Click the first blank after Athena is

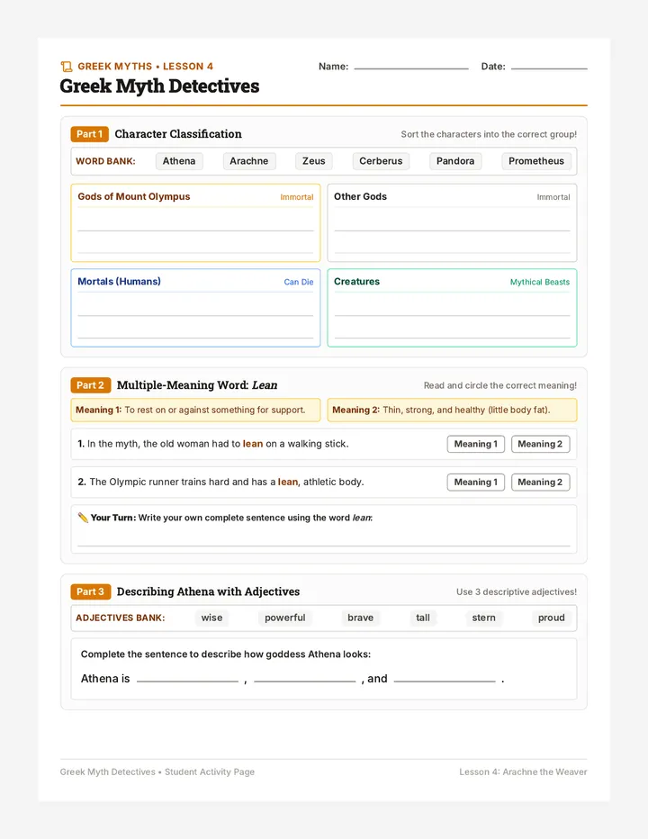187,680
